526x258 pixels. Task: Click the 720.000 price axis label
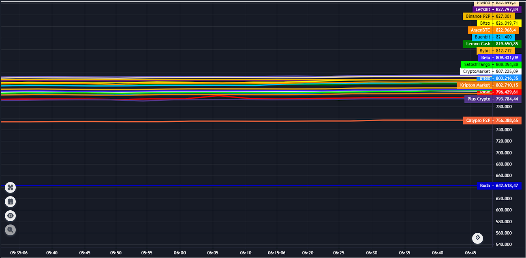tap(504, 141)
